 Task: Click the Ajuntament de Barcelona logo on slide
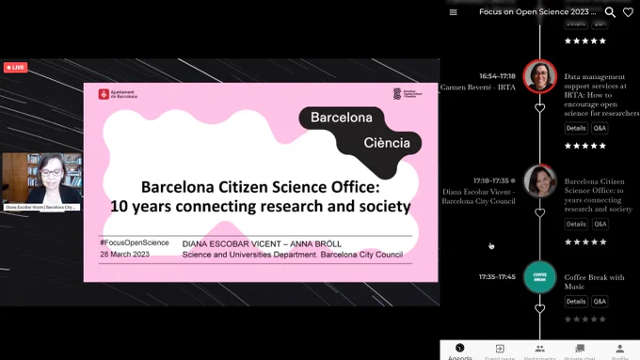click(x=118, y=94)
